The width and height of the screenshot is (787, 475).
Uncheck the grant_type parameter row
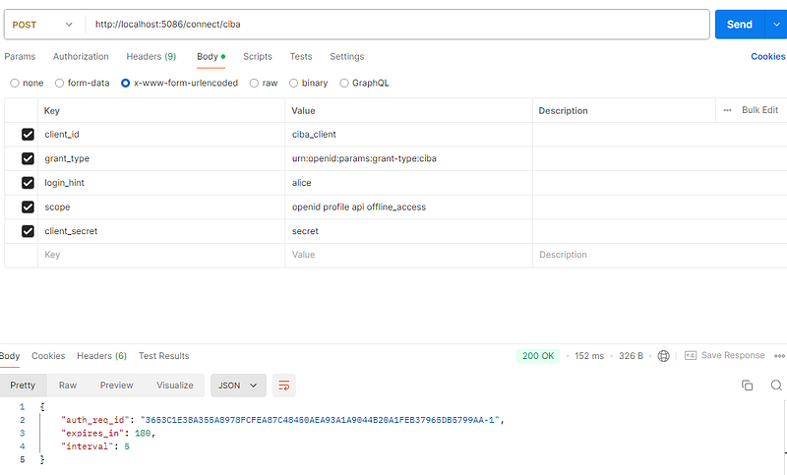pyautogui.click(x=28, y=158)
